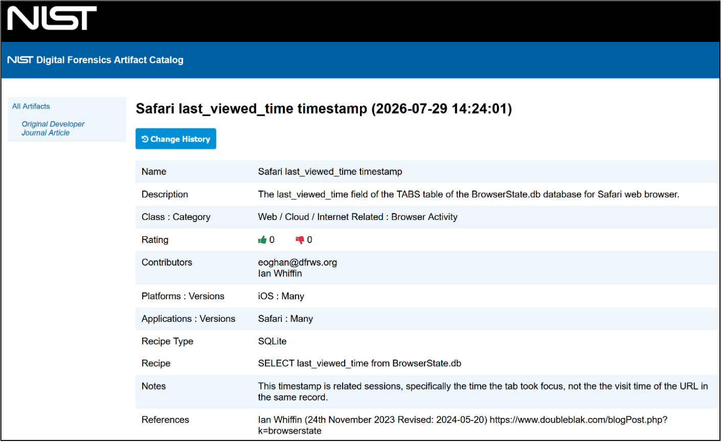Open the All Artifacts link
This screenshot has width=721, height=442.
(31, 106)
